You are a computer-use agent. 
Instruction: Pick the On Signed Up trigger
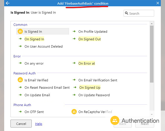(x=90, y=88)
